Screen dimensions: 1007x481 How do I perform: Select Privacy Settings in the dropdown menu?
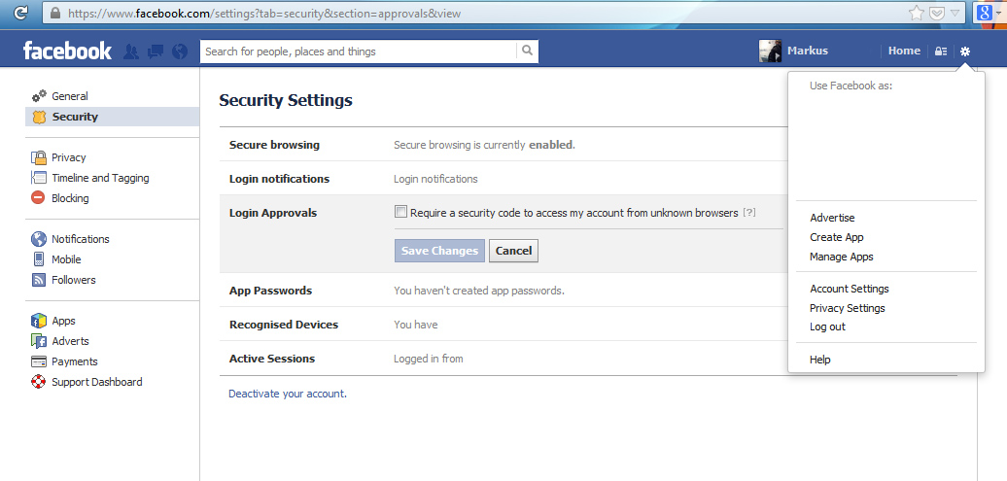pos(847,308)
